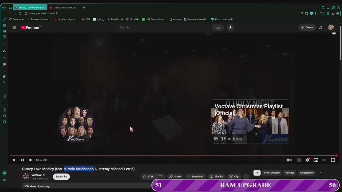Open Twitch in the sidebar
Screen dimensions: 342x192
click(4, 65)
